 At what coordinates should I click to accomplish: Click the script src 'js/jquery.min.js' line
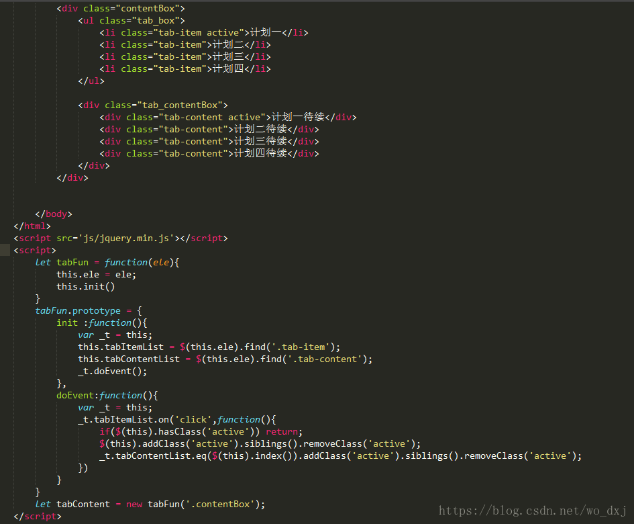tap(121, 238)
